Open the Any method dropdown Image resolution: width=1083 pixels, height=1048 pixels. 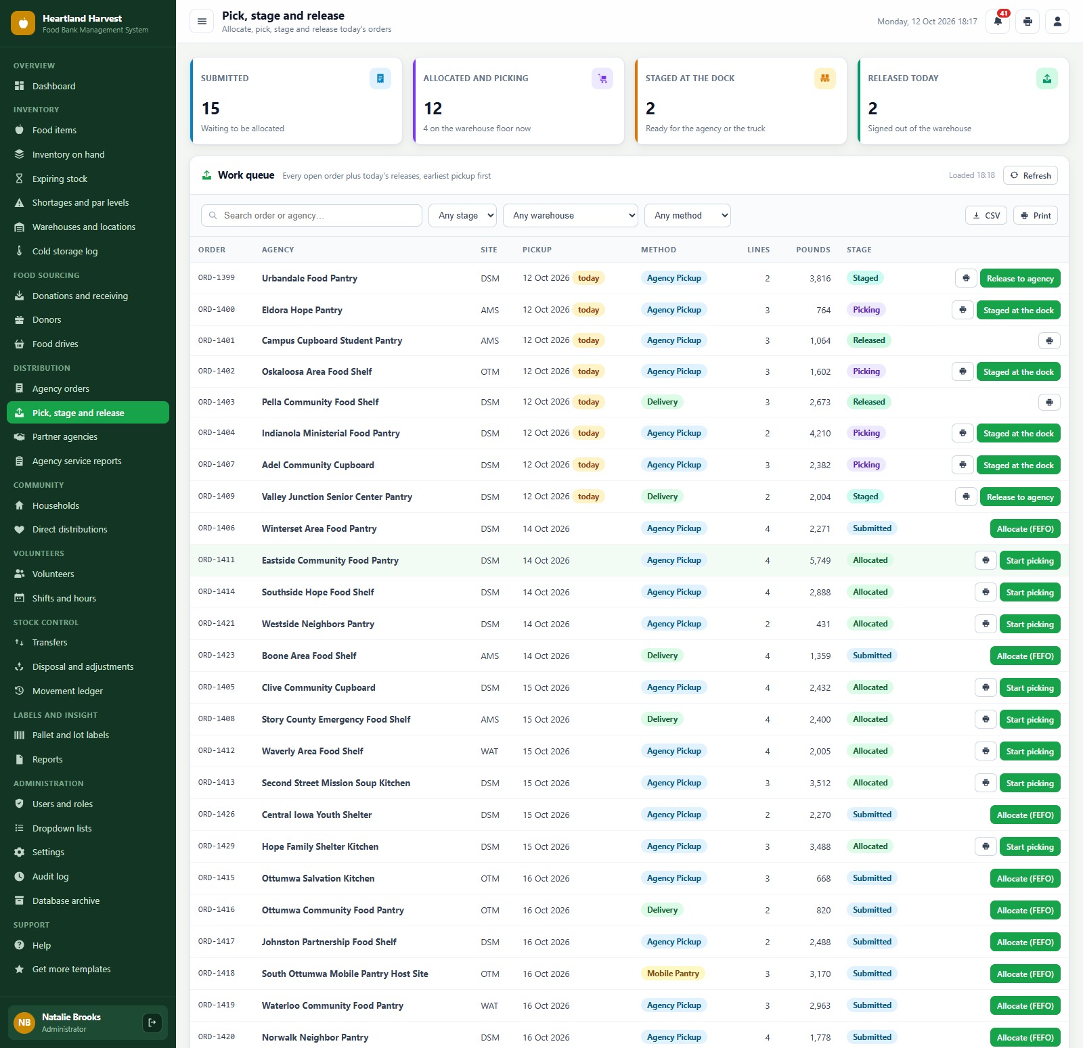click(x=688, y=215)
